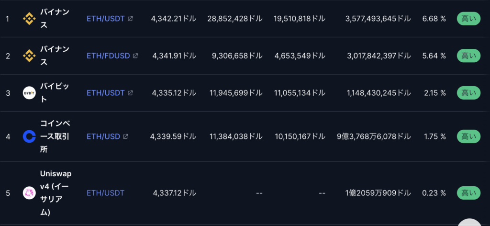Click the Binance logo in row 1

[29, 19]
